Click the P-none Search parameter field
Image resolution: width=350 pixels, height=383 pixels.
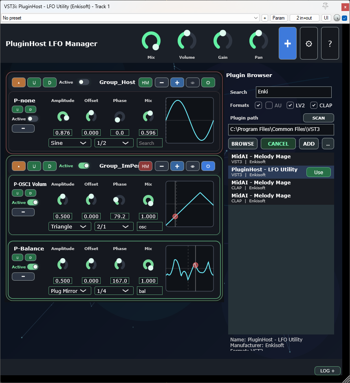150,143
